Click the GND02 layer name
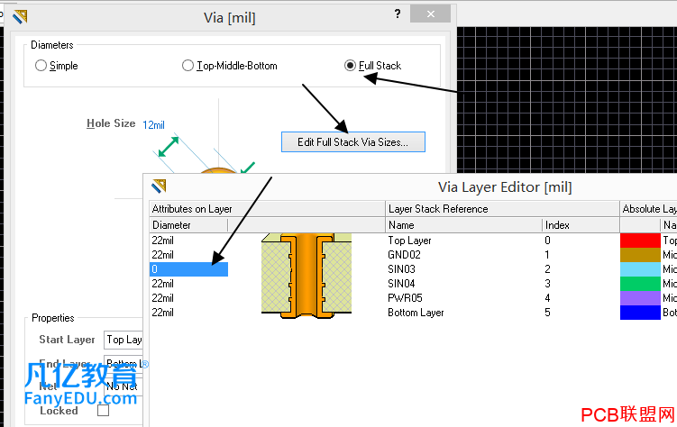677x427 pixels. [x=404, y=254]
